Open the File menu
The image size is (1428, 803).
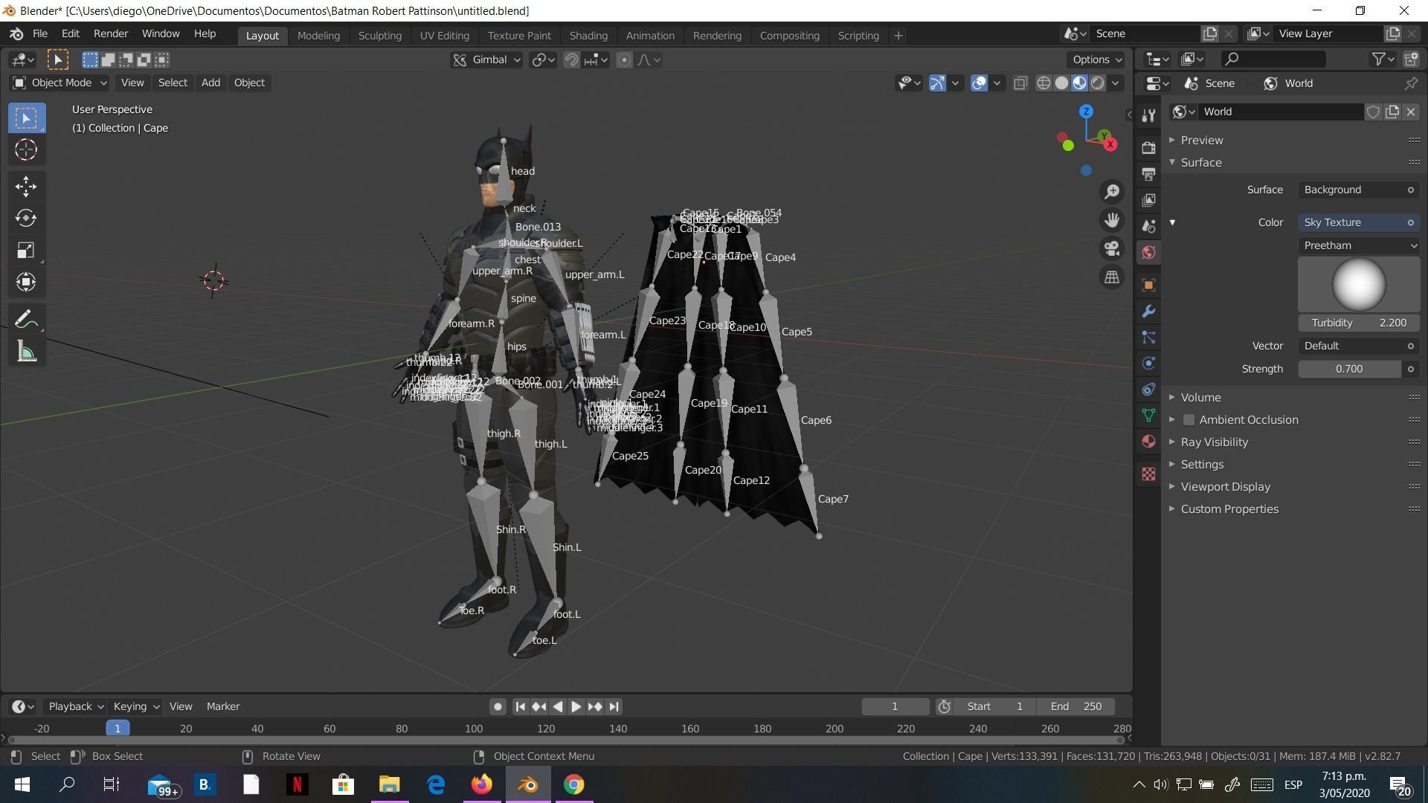pos(40,34)
